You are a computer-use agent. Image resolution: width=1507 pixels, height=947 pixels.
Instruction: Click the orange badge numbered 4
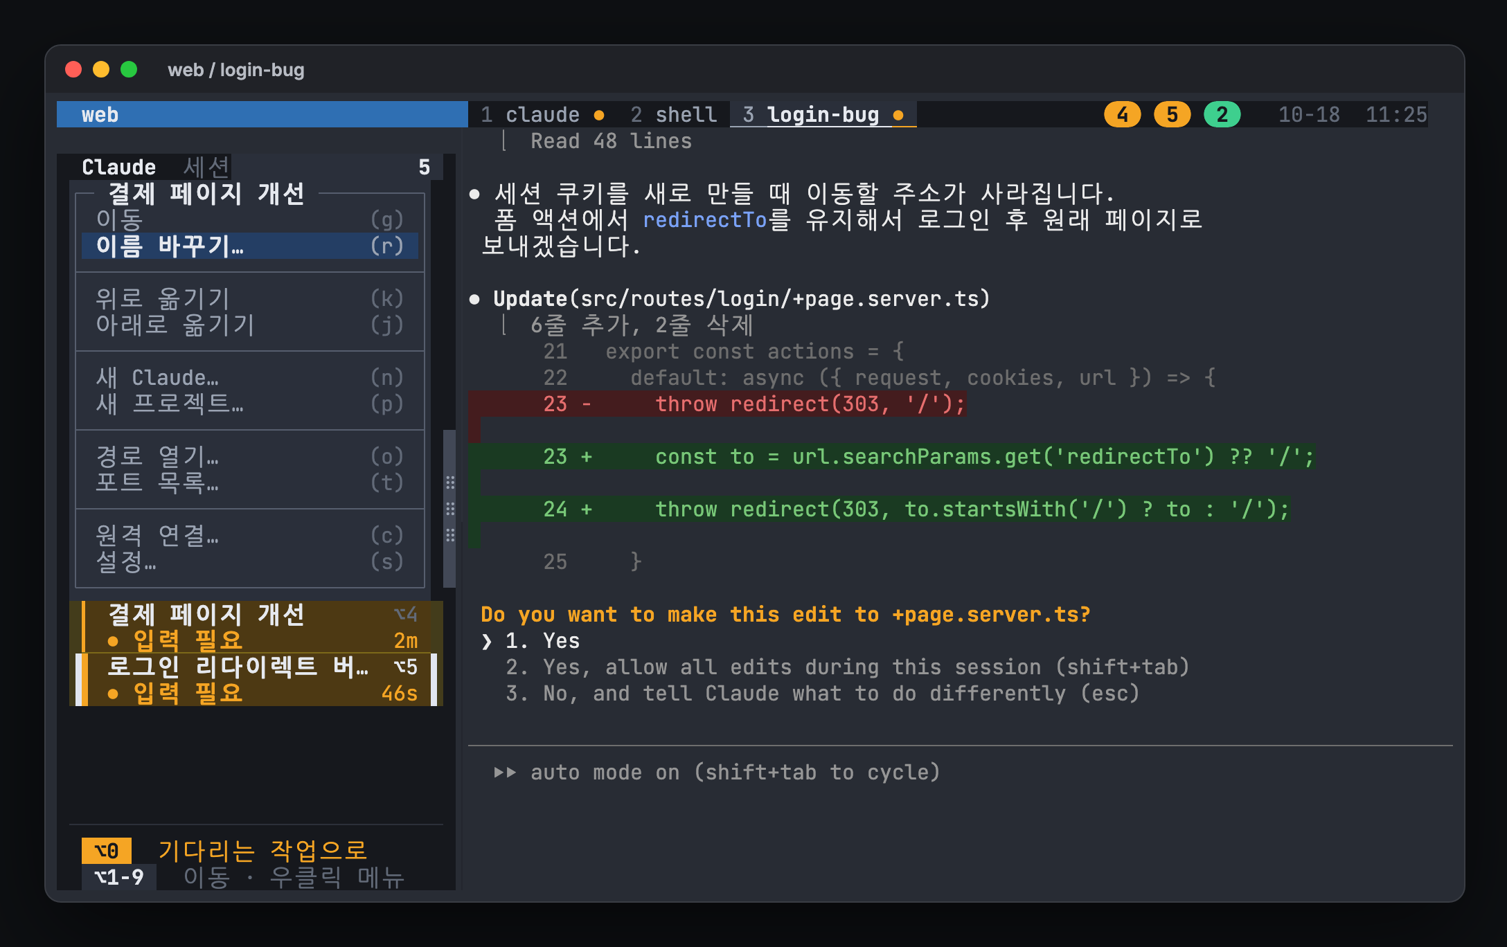(x=1122, y=114)
